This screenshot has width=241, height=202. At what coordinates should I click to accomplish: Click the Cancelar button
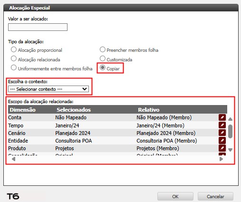click(215, 196)
